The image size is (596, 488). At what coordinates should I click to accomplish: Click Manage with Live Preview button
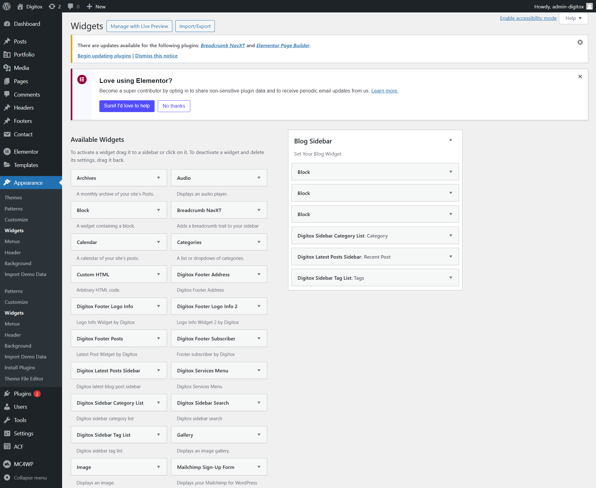(139, 26)
